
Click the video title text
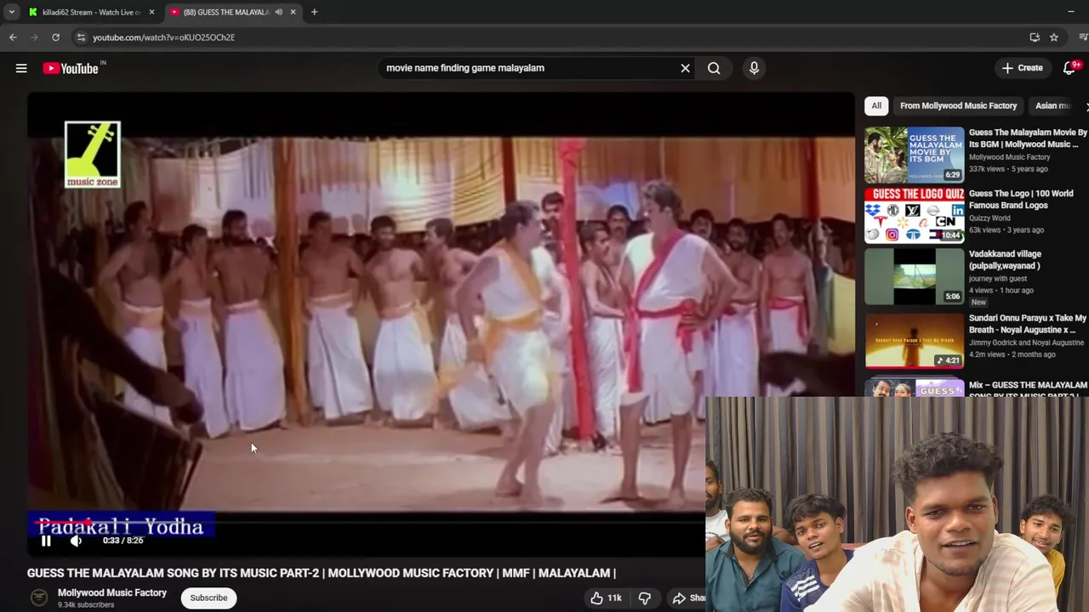(322, 573)
